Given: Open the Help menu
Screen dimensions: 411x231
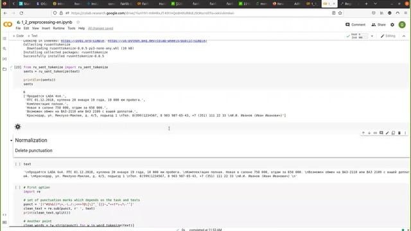Looking at the screenshot, I should (82, 28).
